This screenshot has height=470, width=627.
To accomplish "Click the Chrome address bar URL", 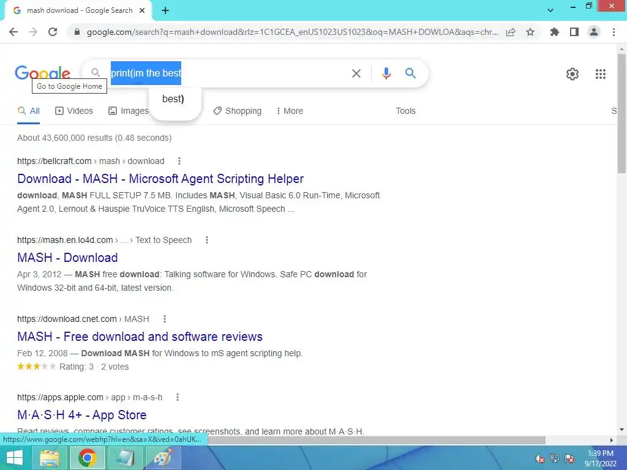I will (292, 32).
